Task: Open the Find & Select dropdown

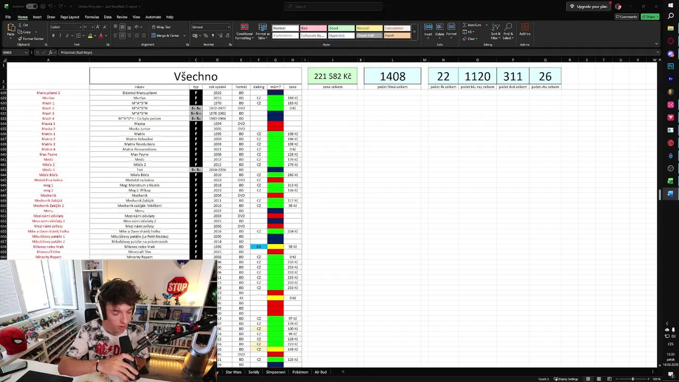Action: [x=508, y=32]
